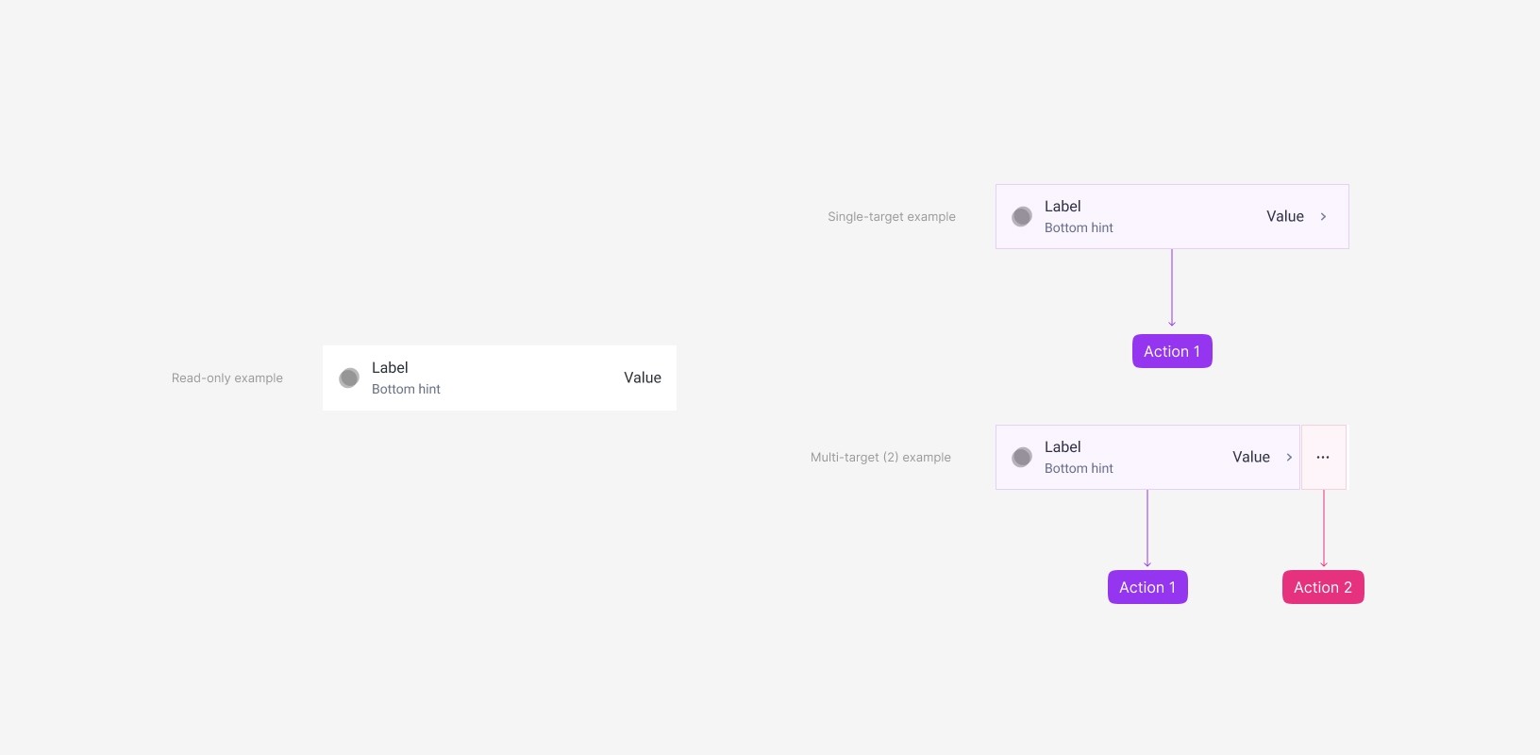
Task: Click Action 1 below the multi-target example
Action: (1147, 586)
